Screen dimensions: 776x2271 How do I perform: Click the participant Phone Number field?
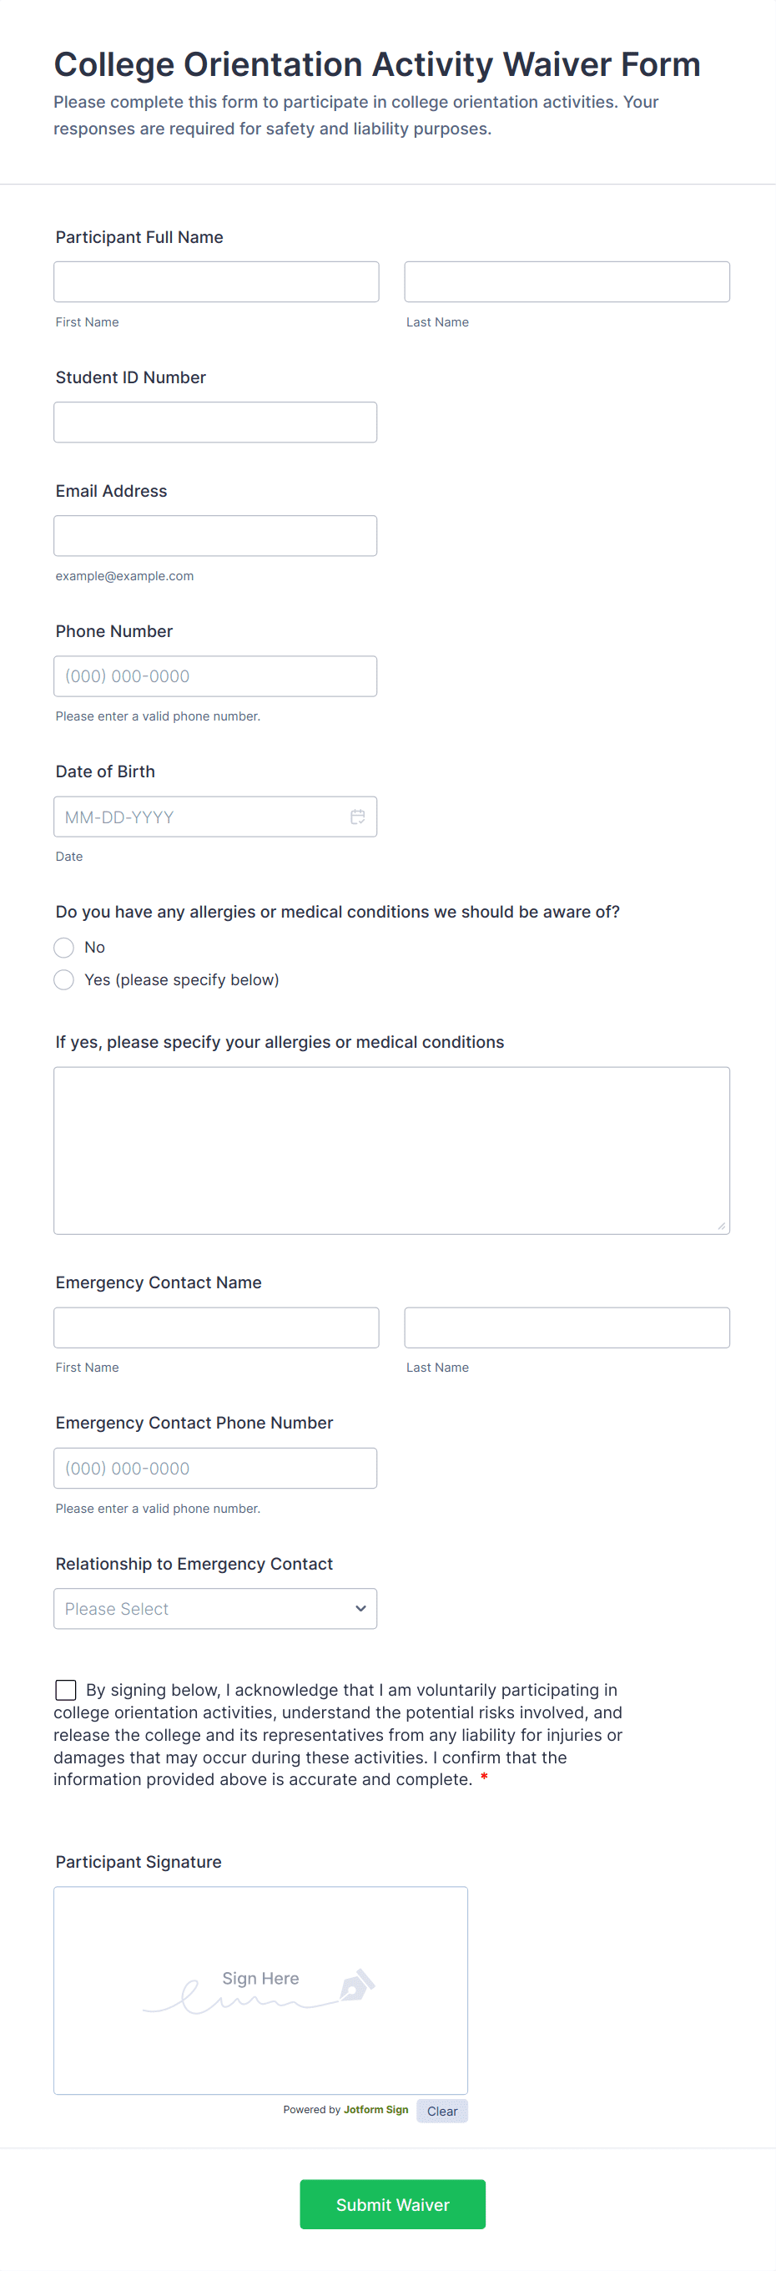pyautogui.click(x=215, y=676)
